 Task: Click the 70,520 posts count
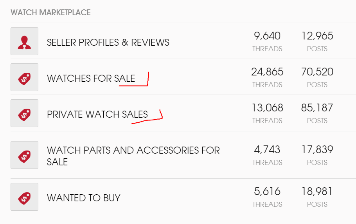click(317, 72)
